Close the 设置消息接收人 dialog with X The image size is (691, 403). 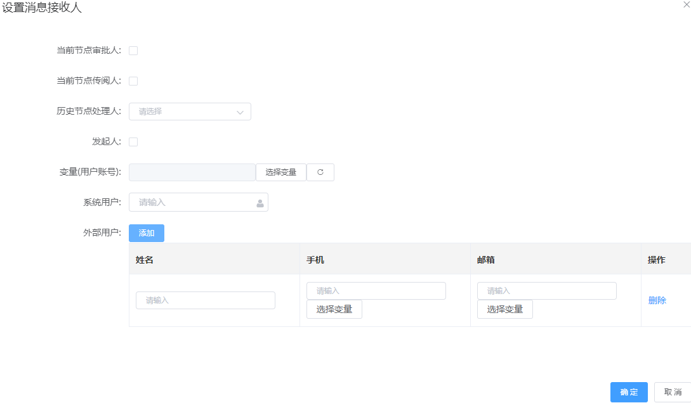point(686,4)
